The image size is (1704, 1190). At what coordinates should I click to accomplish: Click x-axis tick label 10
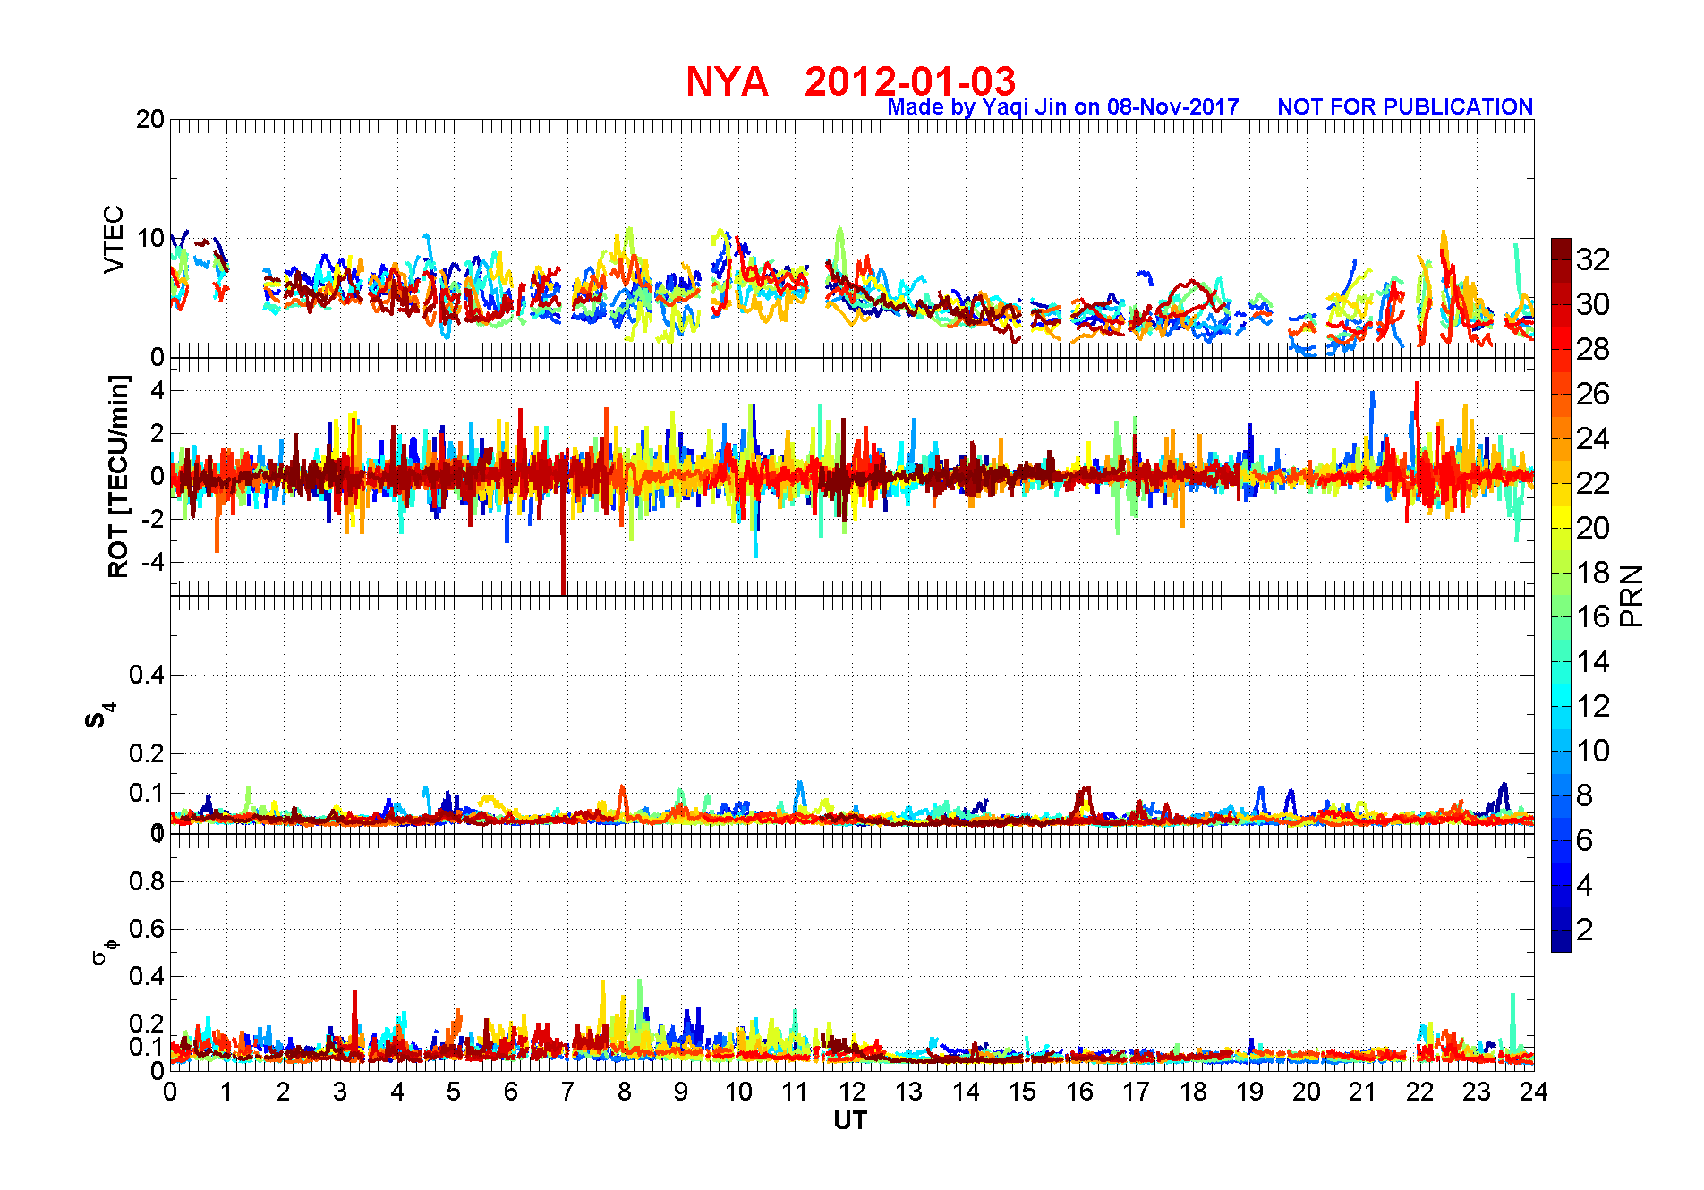(x=738, y=1092)
